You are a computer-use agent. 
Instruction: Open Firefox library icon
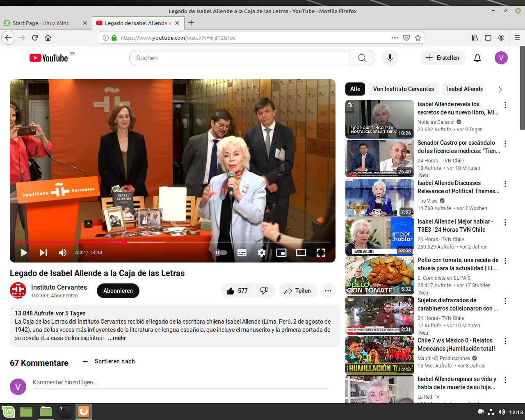click(x=475, y=38)
